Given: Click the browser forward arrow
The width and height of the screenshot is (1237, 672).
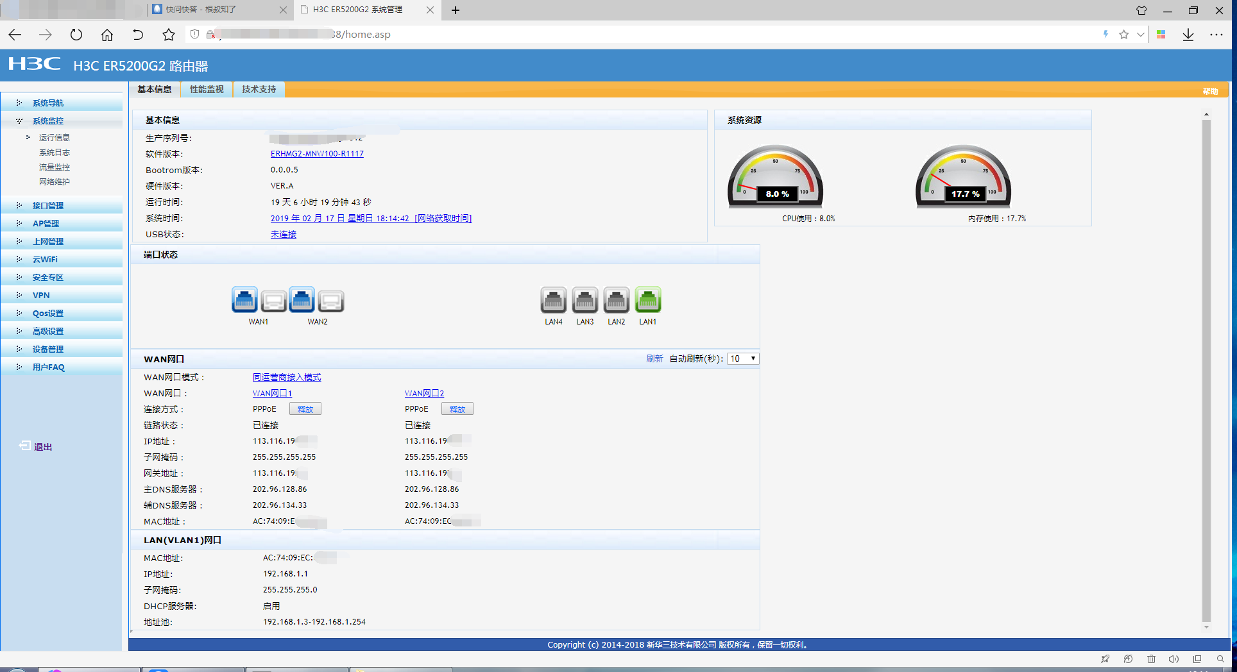Looking at the screenshot, I should [45, 35].
